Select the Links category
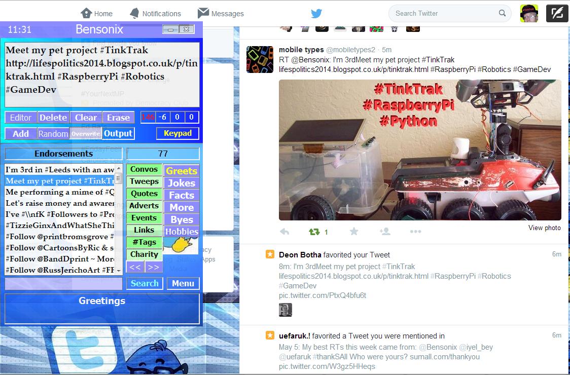This screenshot has width=570, height=375. [x=144, y=230]
